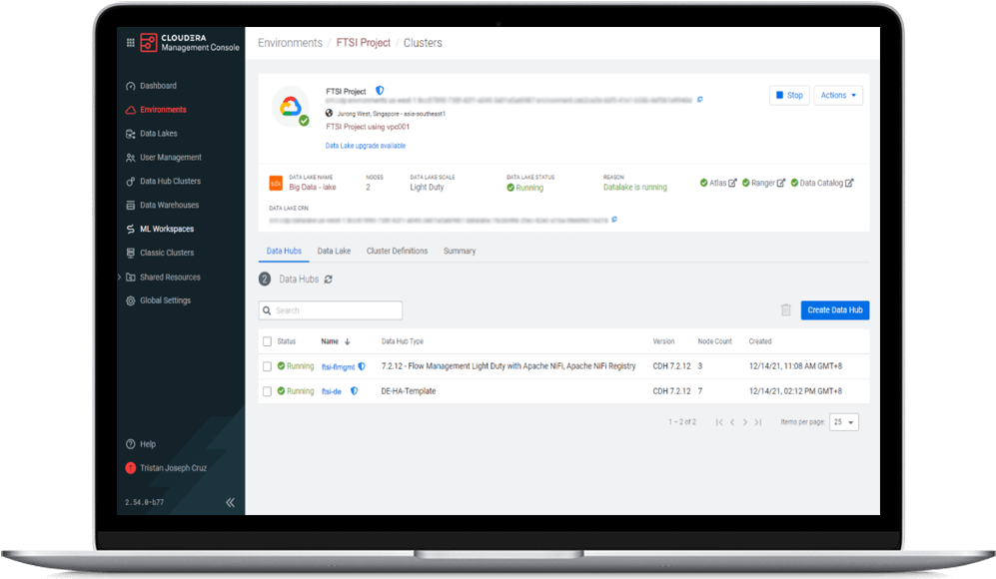Click the Running status of ftsi-flmgmt
Image resolution: width=996 pixels, height=579 pixels.
tap(296, 366)
